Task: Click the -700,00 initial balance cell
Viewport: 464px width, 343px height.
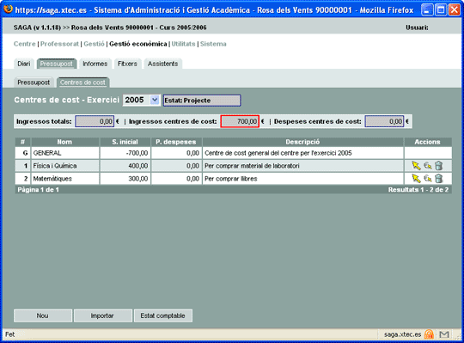Action: point(125,153)
